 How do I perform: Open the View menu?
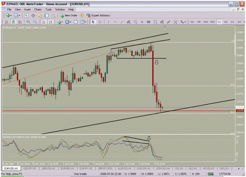(x=18, y=9)
